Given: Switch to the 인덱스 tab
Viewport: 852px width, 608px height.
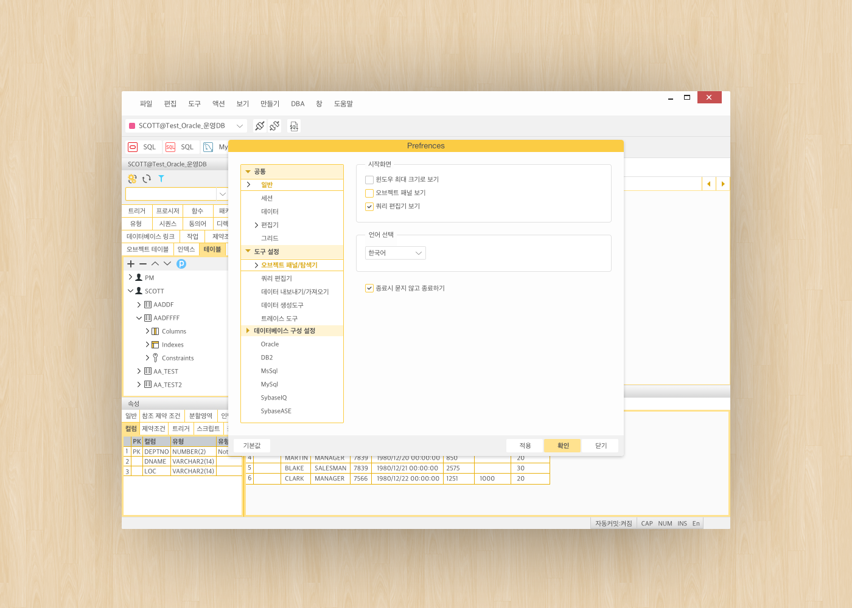Looking at the screenshot, I should pos(186,249).
